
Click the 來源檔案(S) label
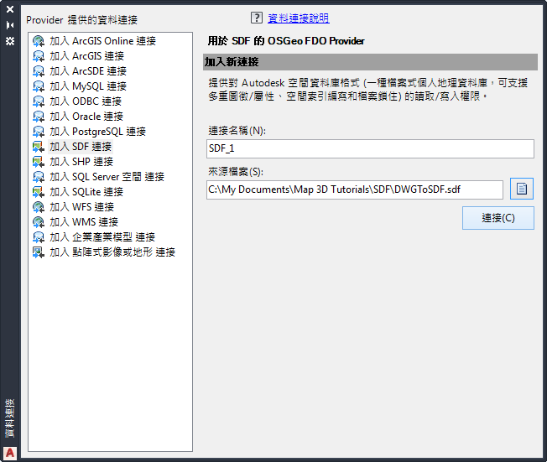pyautogui.click(x=236, y=172)
